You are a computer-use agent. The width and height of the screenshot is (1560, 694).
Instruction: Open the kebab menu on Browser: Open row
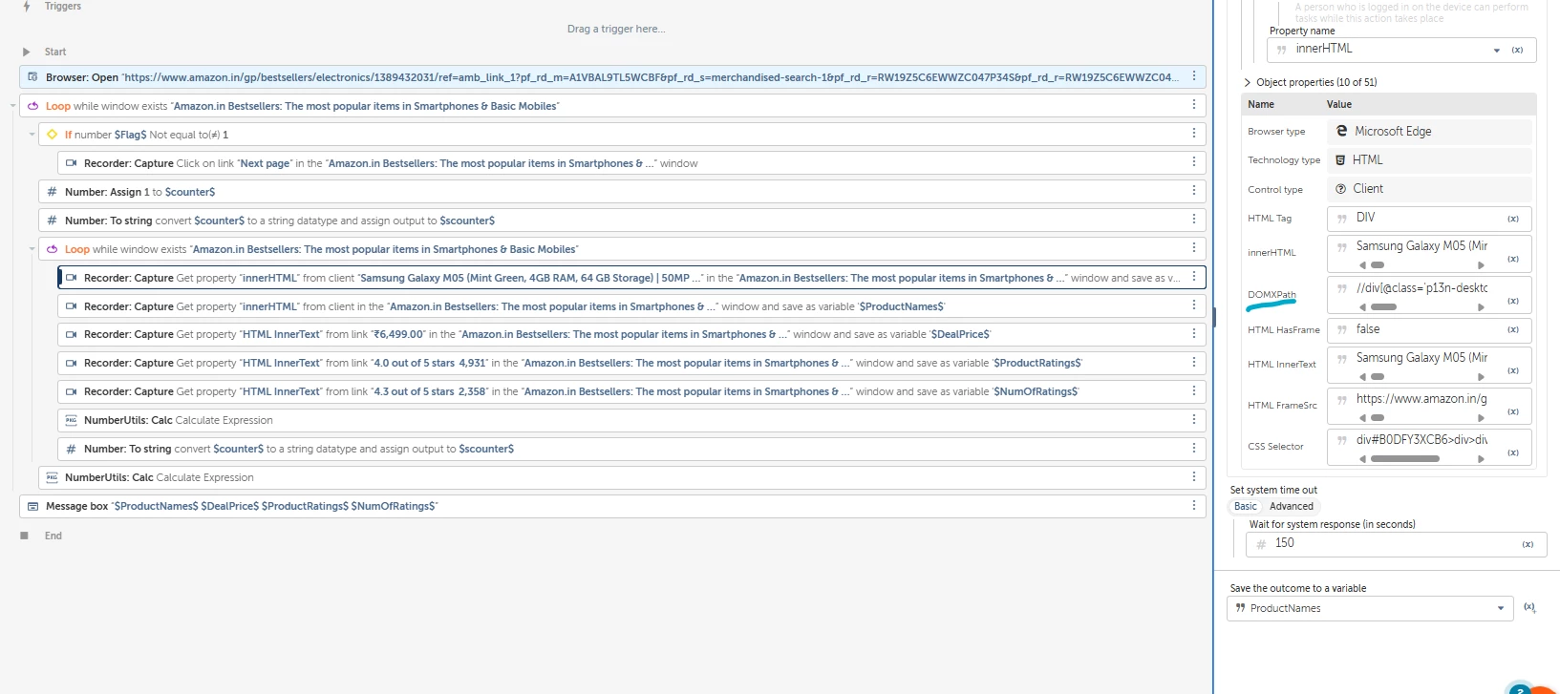1193,76
